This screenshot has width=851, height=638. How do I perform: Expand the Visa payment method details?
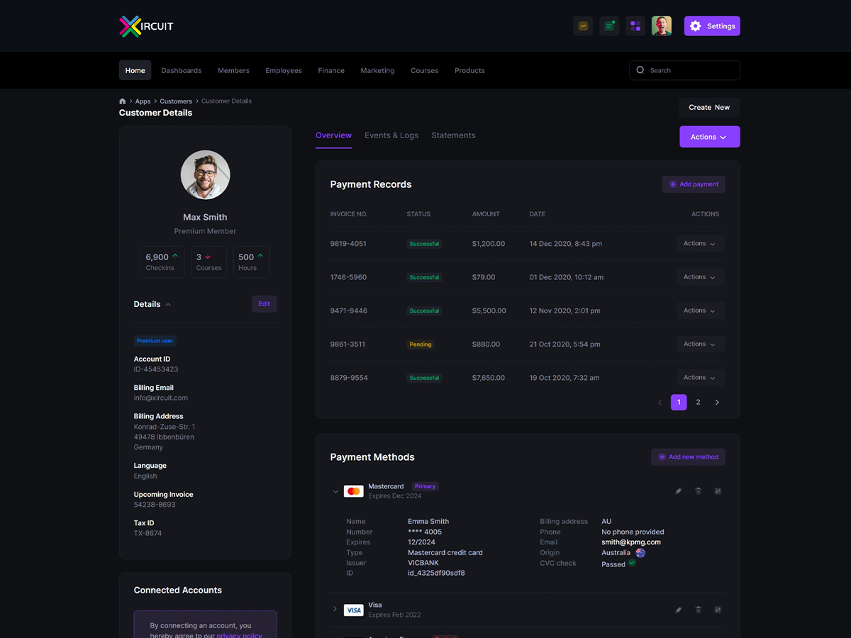[335, 610]
